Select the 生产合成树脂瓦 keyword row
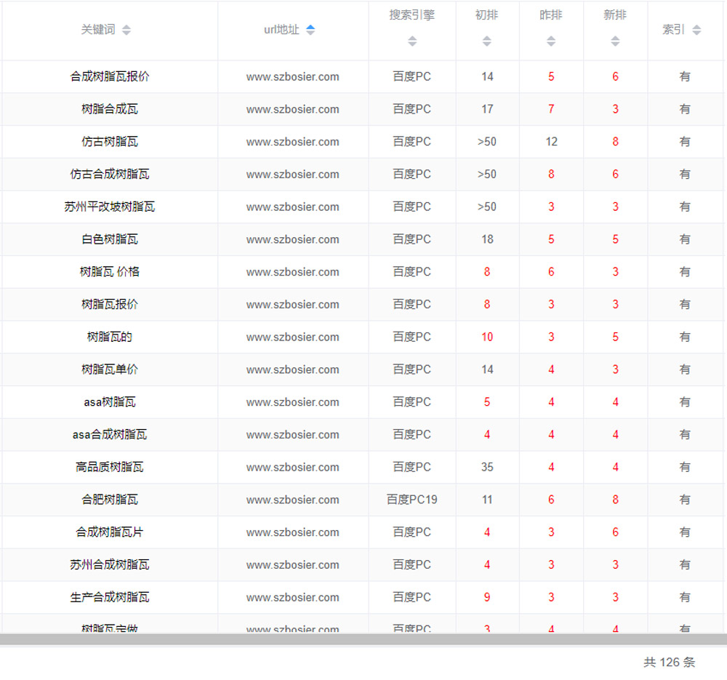 point(110,597)
